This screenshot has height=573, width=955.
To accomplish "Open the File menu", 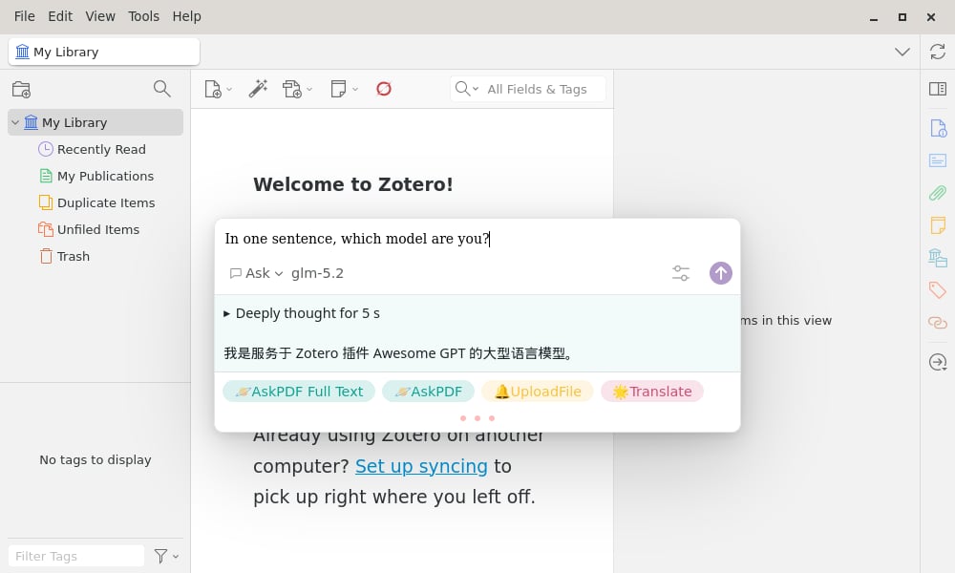I will 25,16.
